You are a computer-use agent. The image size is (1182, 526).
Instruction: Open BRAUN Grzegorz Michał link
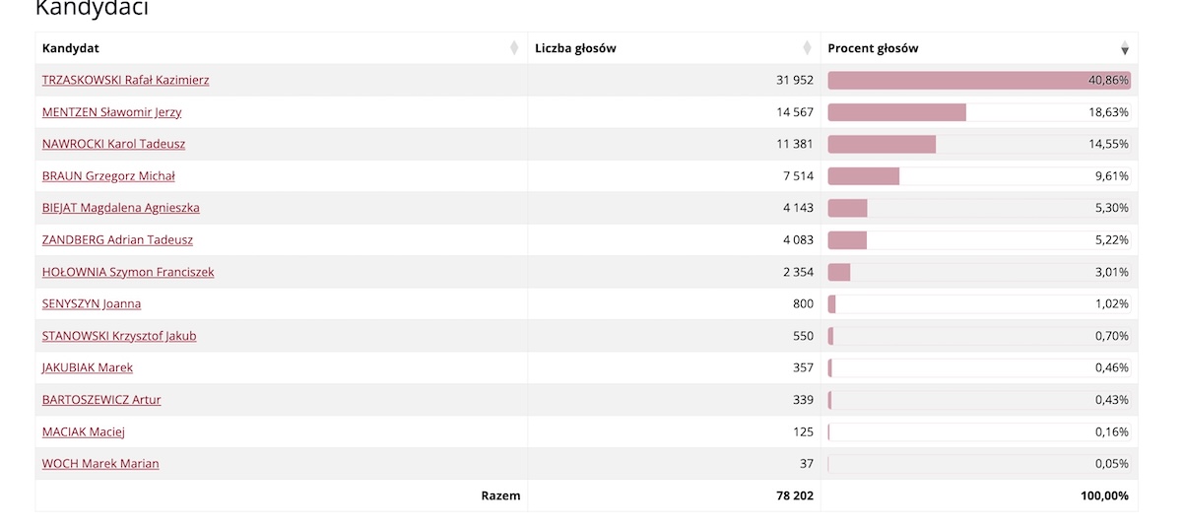(108, 176)
